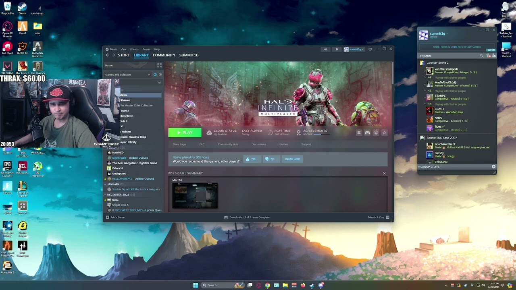The width and height of the screenshot is (516, 290).
Task: Open the Windows Start menu
Action: coord(196,285)
